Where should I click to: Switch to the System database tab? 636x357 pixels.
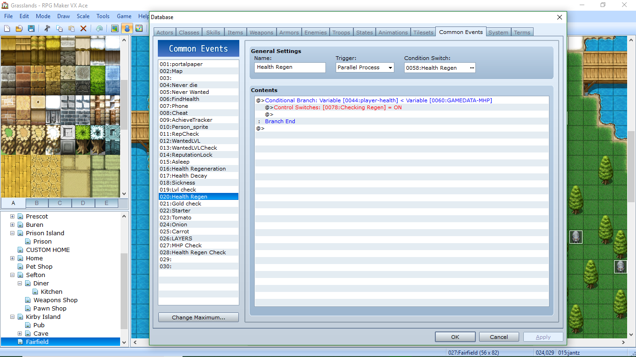pos(498,33)
